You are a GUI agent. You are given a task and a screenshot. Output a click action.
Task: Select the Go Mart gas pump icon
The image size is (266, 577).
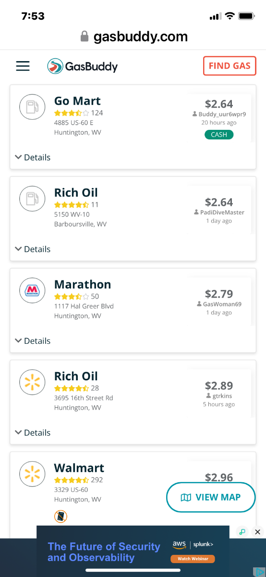tap(32, 107)
